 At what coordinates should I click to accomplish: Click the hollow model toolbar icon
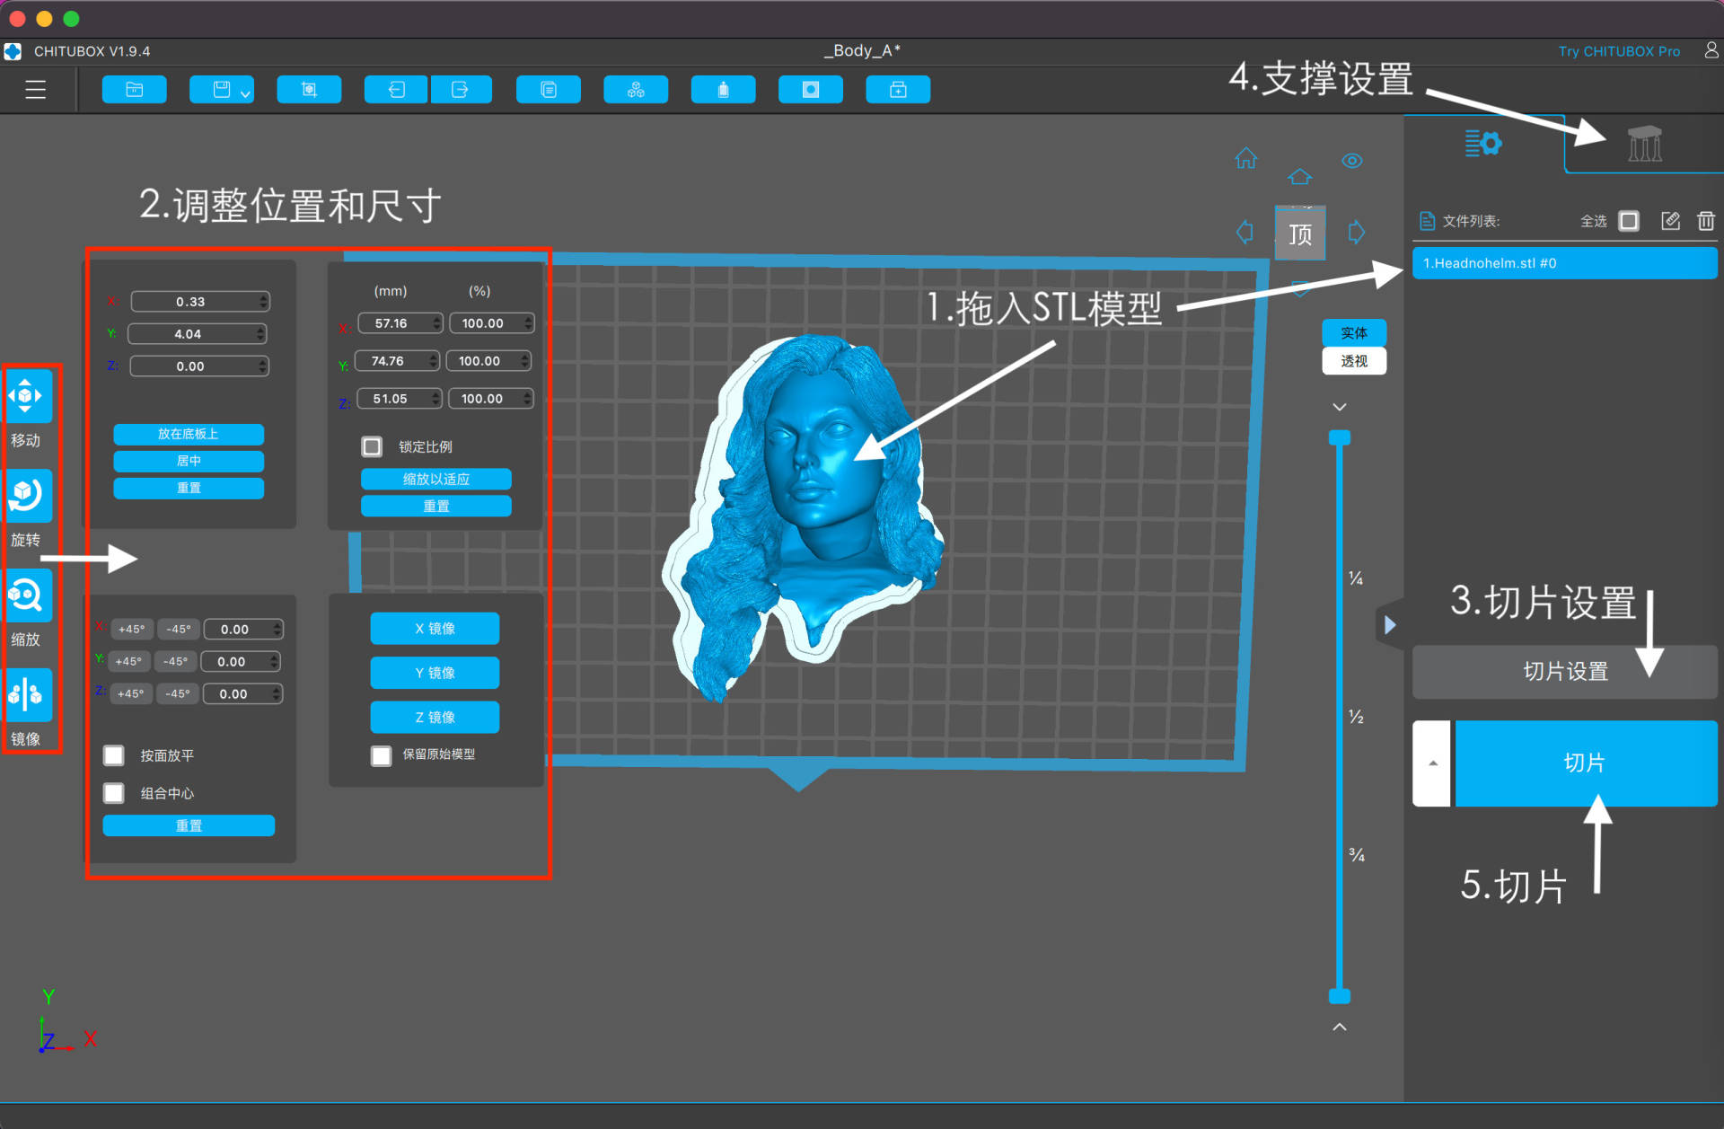[x=723, y=90]
